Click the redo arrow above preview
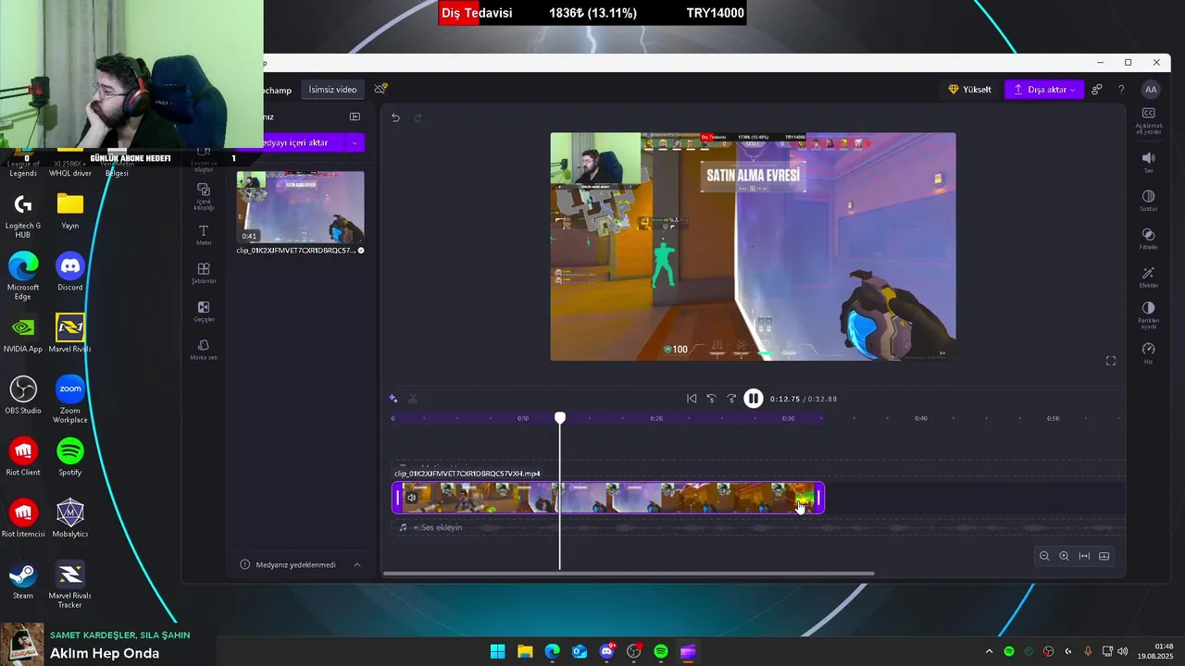The width and height of the screenshot is (1185, 666). pyautogui.click(x=418, y=117)
